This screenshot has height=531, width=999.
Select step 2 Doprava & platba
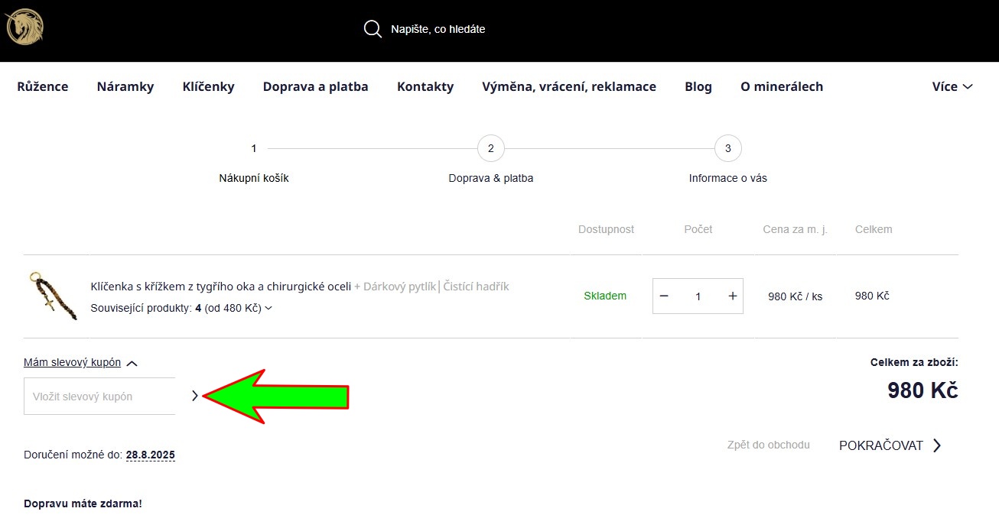pyautogui.click(x=490, y=148)
